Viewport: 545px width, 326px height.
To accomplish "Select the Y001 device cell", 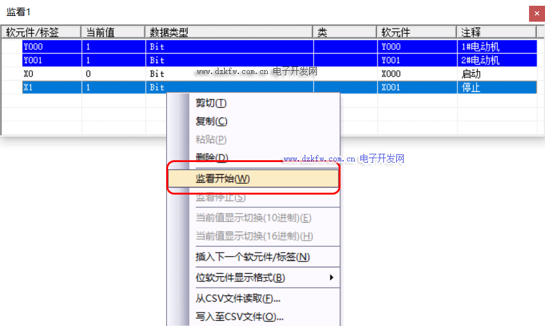I will (x=51, y=60).
